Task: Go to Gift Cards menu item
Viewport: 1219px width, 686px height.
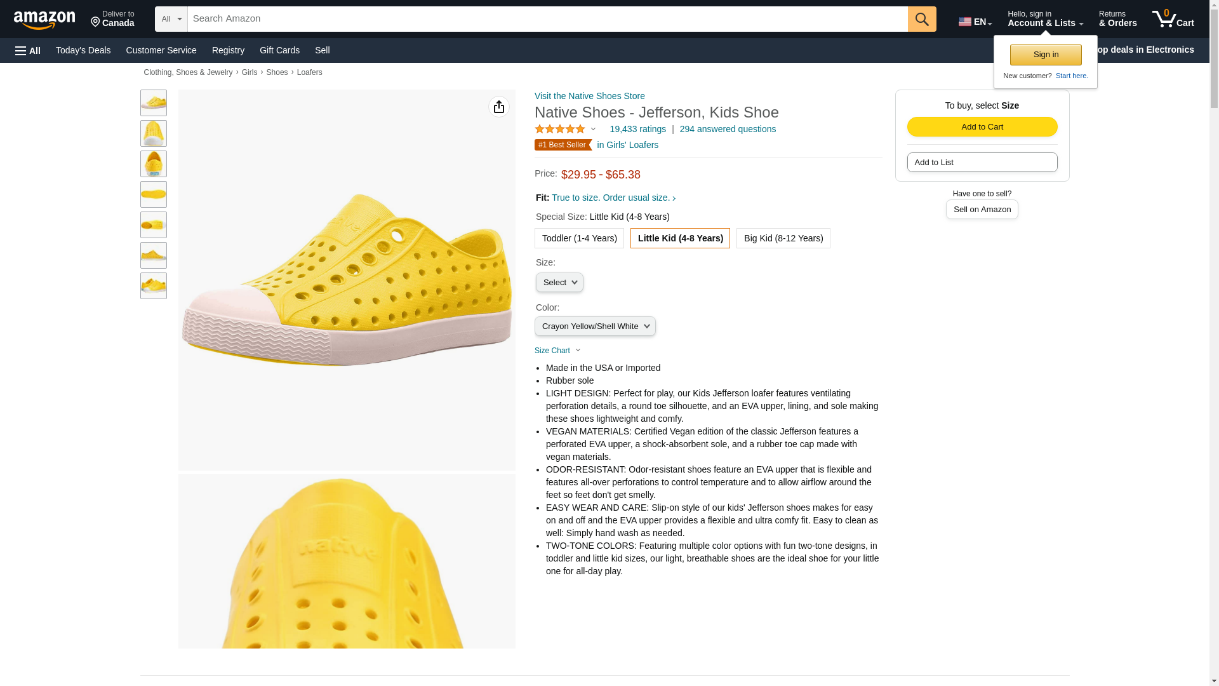Action: tap(279, 50)
